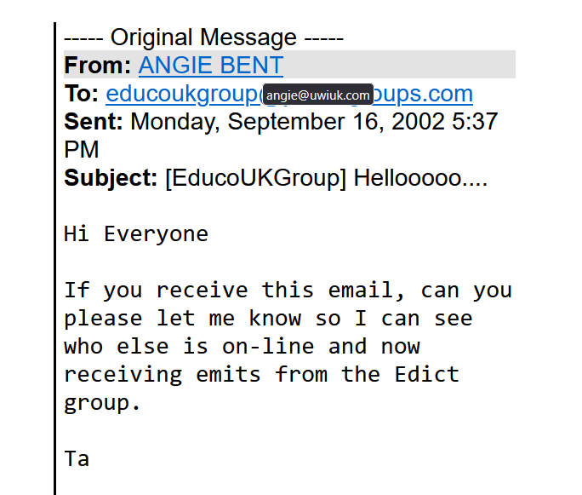Screen dimensions: 582x495
Task: Click the angie@uwiuk.com tooltip
Action: (317, 95)
